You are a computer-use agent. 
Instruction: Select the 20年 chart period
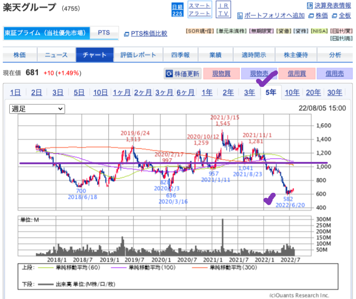pos(313,92)
